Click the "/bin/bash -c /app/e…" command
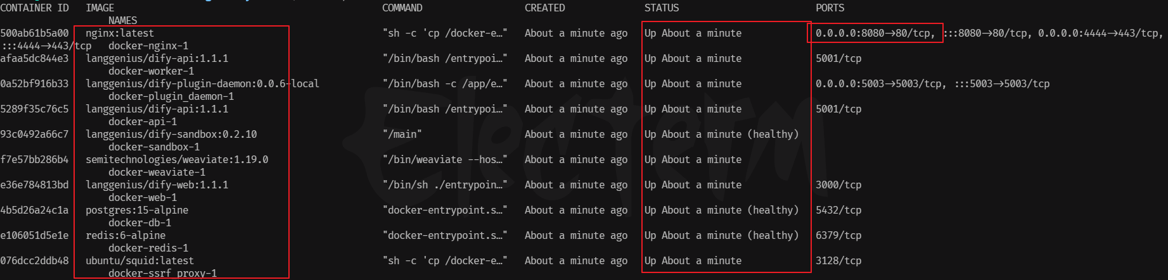This screenshot has height=280, width=1168. pos(445,84)
